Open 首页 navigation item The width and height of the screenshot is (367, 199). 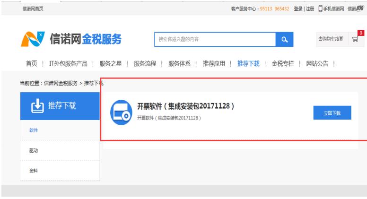click(x=32, y=64)
